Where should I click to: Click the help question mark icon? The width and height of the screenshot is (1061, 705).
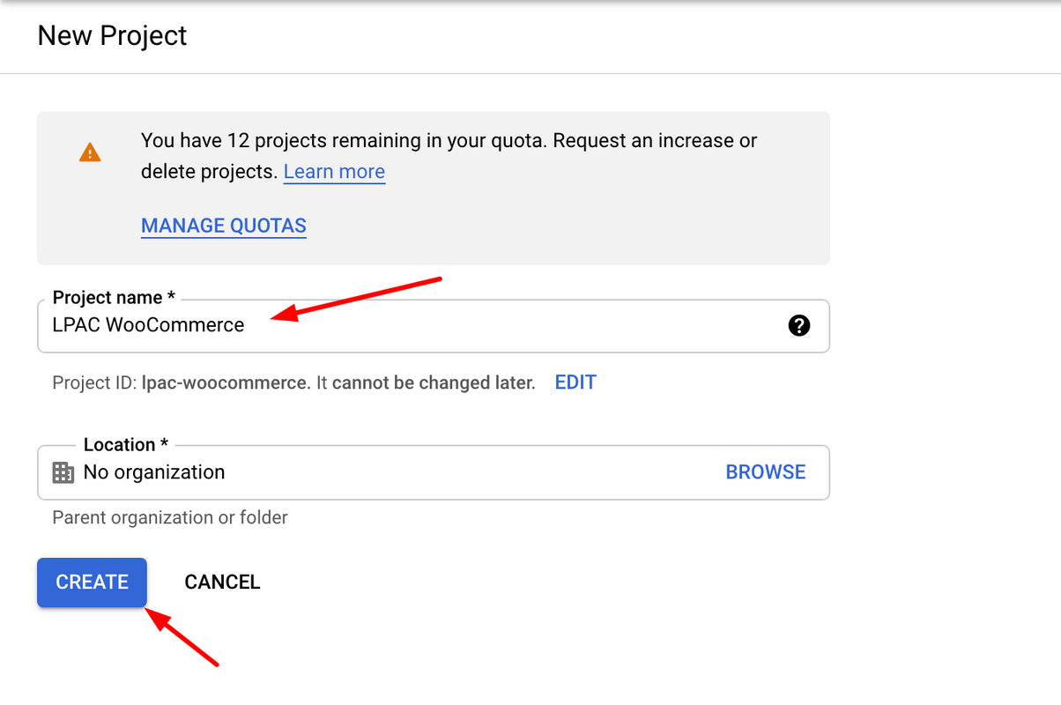pos(798,325)
